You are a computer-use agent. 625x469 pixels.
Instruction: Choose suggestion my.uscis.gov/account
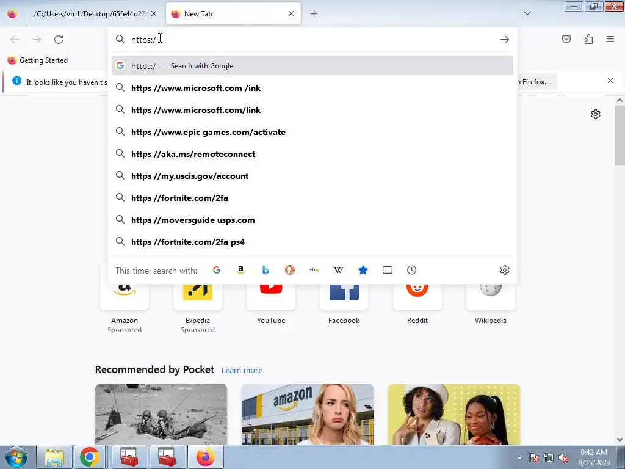(312, 176)
